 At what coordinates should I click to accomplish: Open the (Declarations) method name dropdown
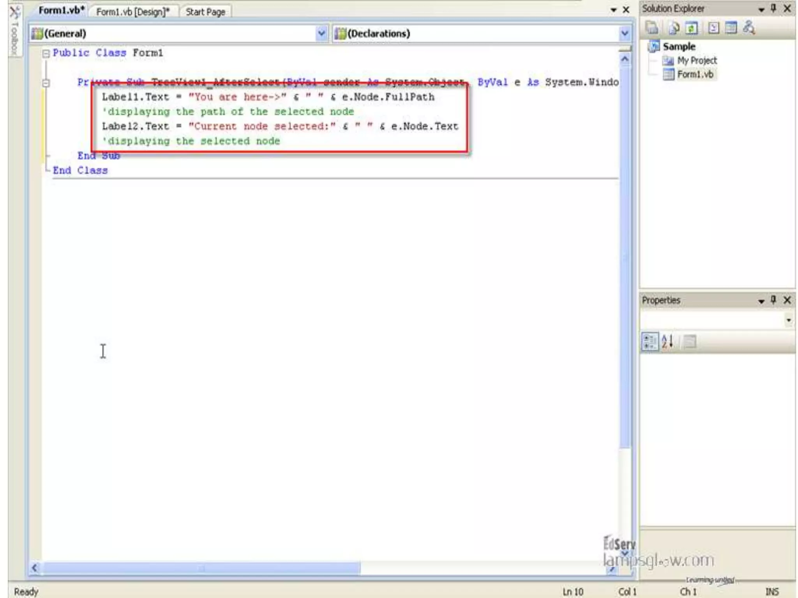[625, 33]
